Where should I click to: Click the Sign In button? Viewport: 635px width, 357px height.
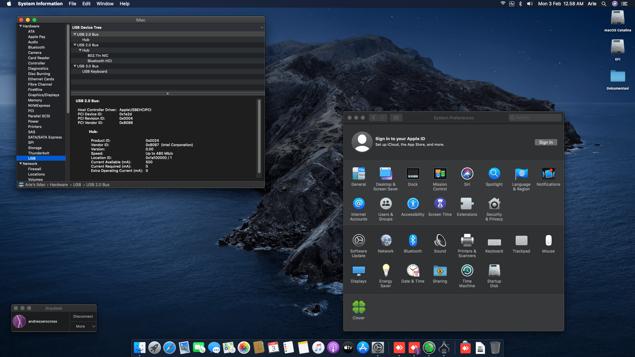pos(546,142)
